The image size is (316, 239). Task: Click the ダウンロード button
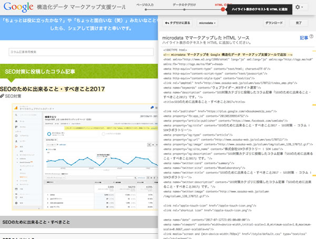pos(274,23)
